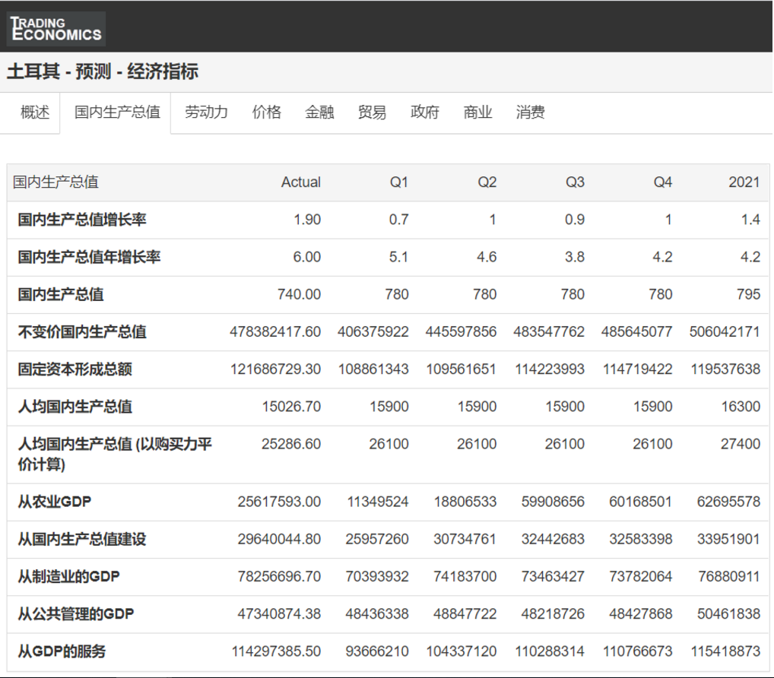
Task: Click the value 33951901
Action: [728, 540]
